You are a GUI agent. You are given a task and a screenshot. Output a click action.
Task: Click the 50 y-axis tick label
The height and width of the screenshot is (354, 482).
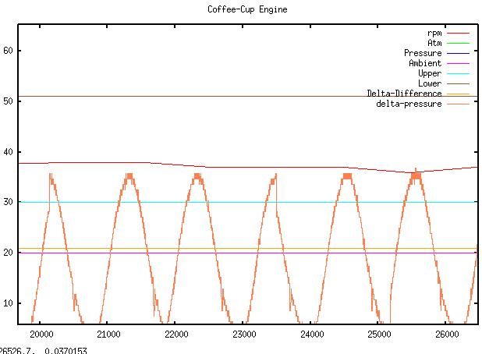point(8,101)
